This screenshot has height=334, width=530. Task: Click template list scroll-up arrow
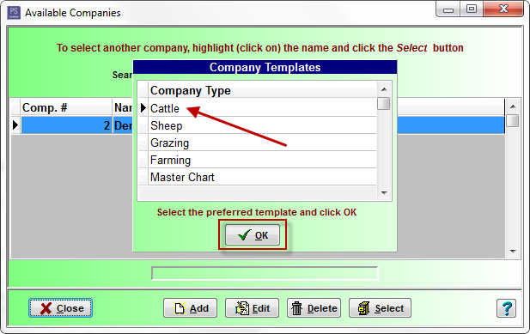[x=384, y=89]
